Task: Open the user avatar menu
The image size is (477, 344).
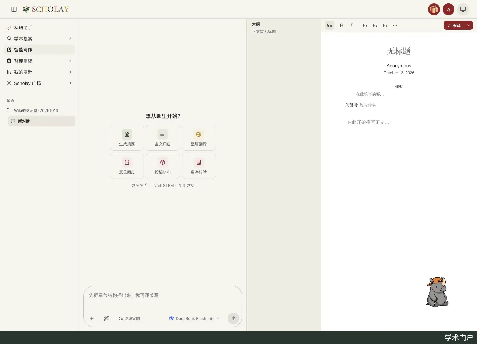Action: point(449,9)
